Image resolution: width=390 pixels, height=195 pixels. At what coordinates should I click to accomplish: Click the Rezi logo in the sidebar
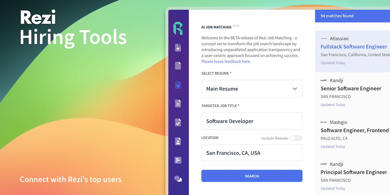point(178,28)
